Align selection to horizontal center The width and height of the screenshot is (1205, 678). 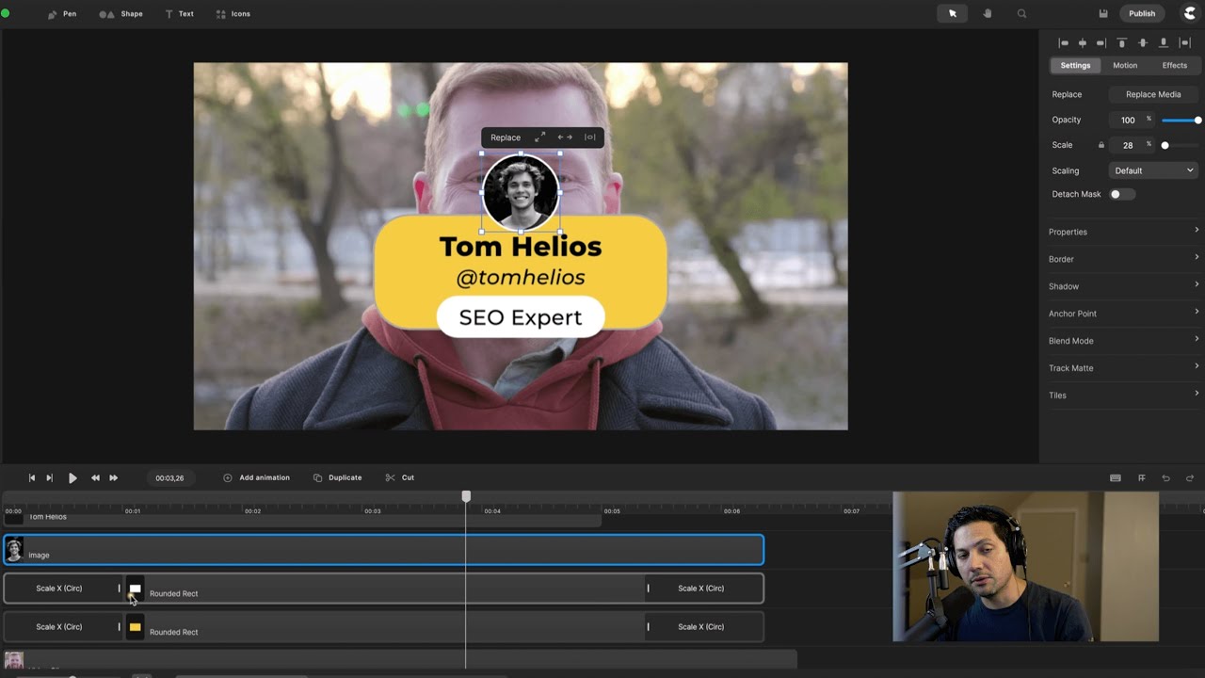pyautogui.click(x=1083, y=42)
